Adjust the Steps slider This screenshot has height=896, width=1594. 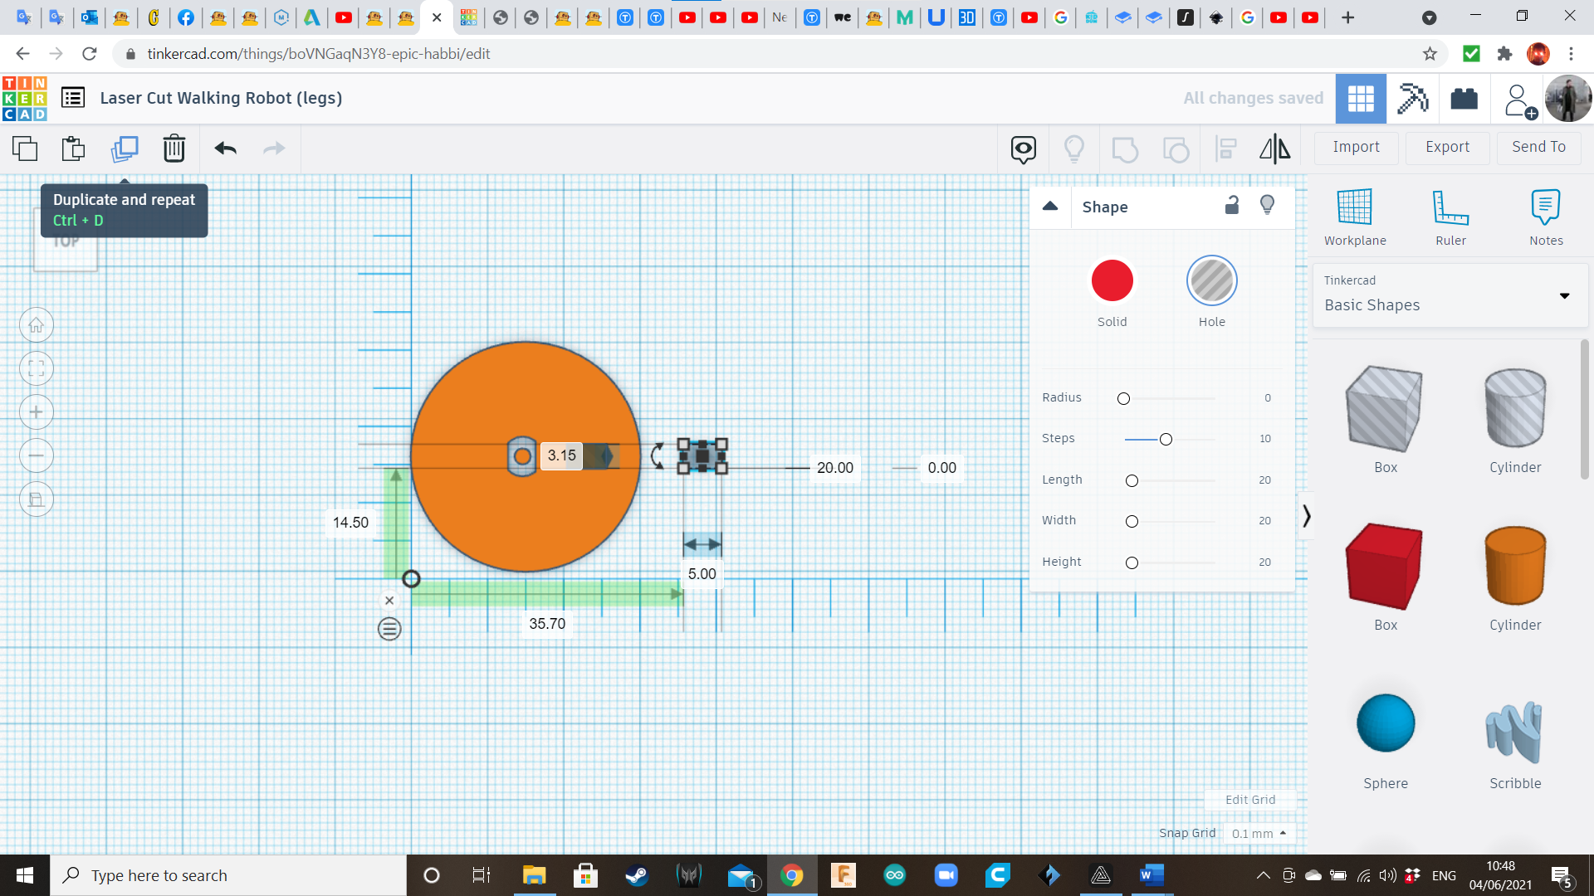[1166, 439]
